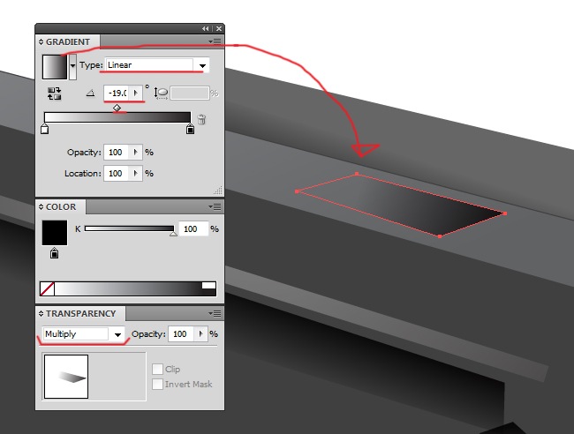Toggle the Invert Mask checkbox
574x434 pixels.
[157, 385]
